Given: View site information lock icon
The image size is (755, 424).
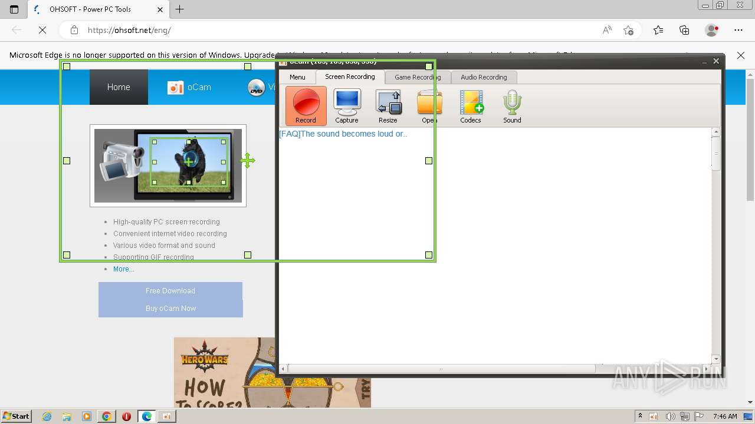Looking at the screenshot, I should pos(74,30).
